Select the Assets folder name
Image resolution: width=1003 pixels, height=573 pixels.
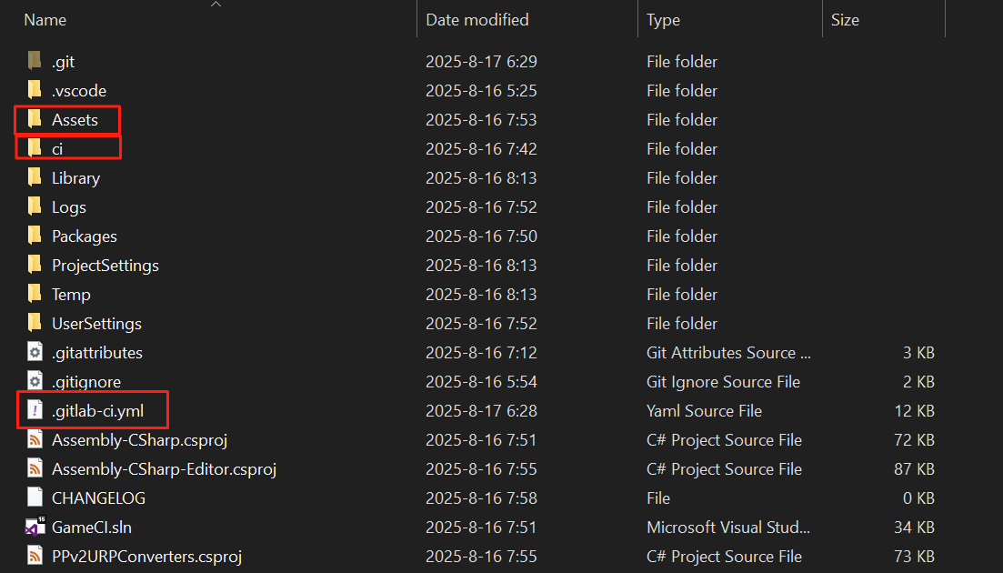[x=75, y=120]
